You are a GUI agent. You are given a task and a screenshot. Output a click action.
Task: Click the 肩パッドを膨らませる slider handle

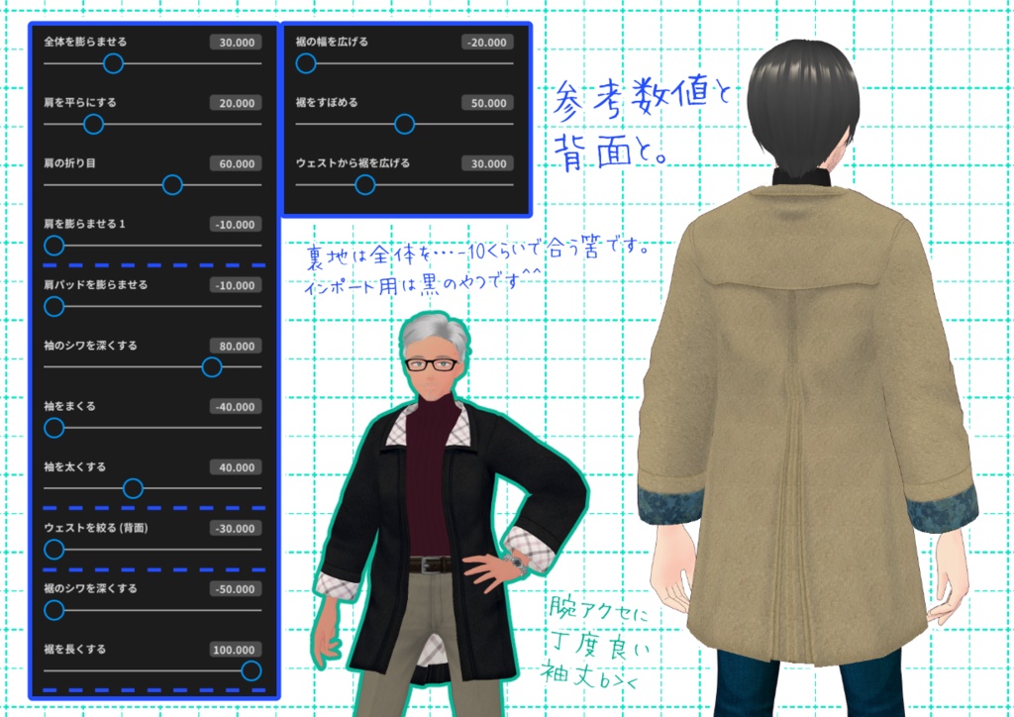[52, 306]
